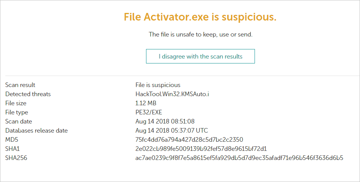360x182 pixels.
Task: Click the 'File is suspicious' result value
Action: pos(158,85)
